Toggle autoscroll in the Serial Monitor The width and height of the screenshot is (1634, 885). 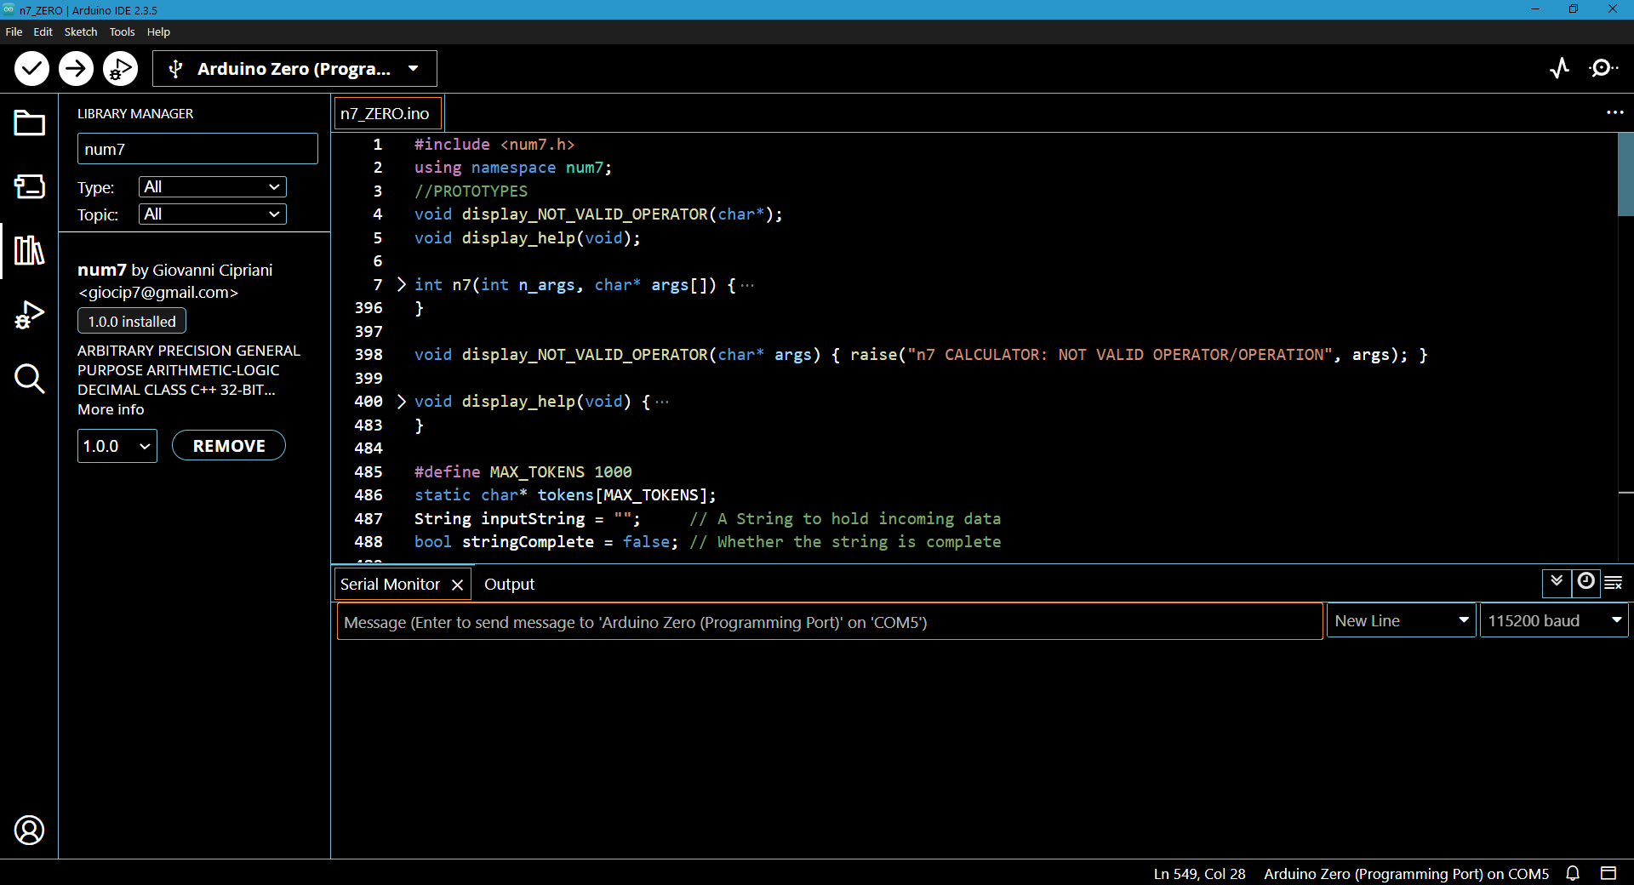pyautogui.click(x=1557, y=583)
